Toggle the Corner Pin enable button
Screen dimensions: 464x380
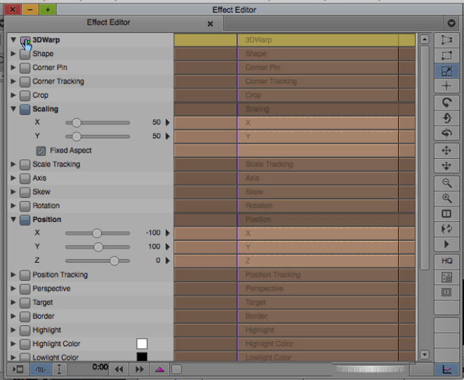click(x=25, y=68)
